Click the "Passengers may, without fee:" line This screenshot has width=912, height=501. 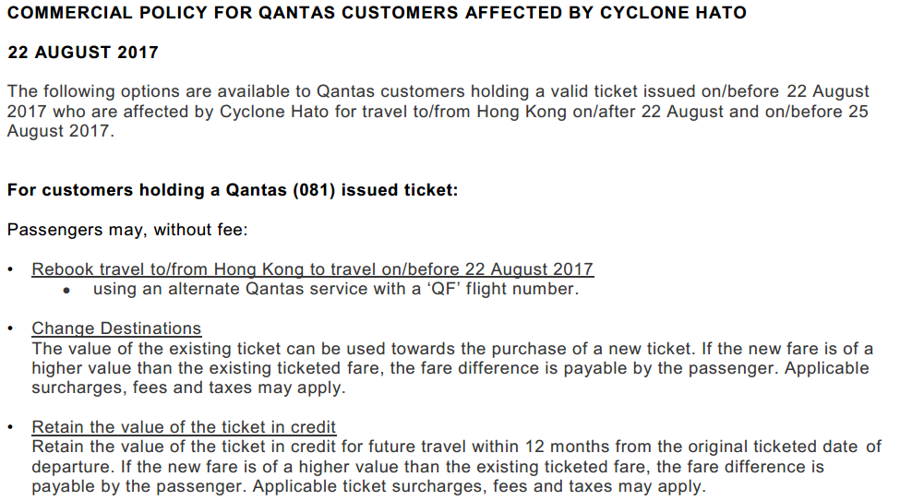point(126,230)
